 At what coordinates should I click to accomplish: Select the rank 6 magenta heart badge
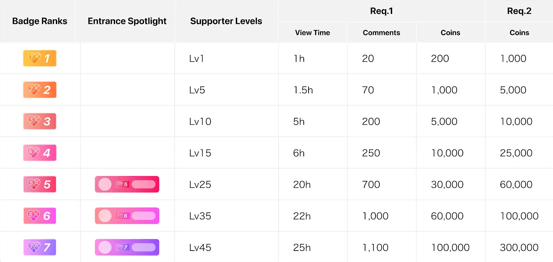[40, 216]
